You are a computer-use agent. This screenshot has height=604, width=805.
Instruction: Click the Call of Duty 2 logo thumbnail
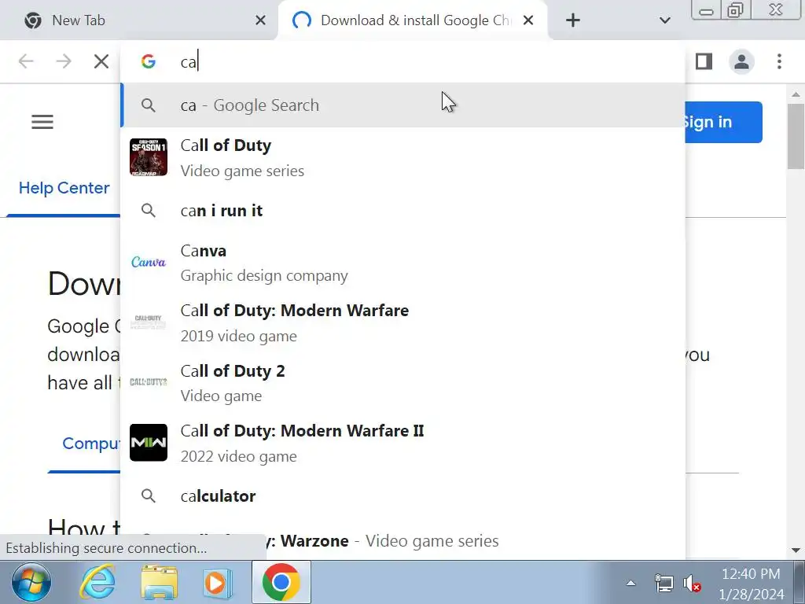[149, 382]
